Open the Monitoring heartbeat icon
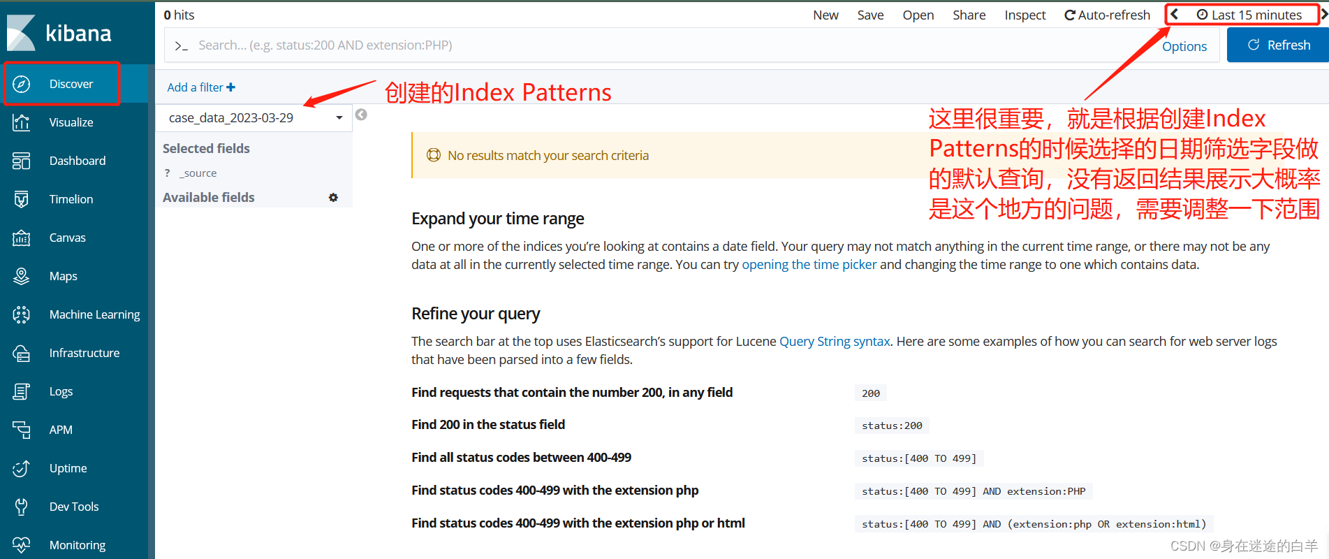Screen dimensions: 1329x559 (22, 545)
